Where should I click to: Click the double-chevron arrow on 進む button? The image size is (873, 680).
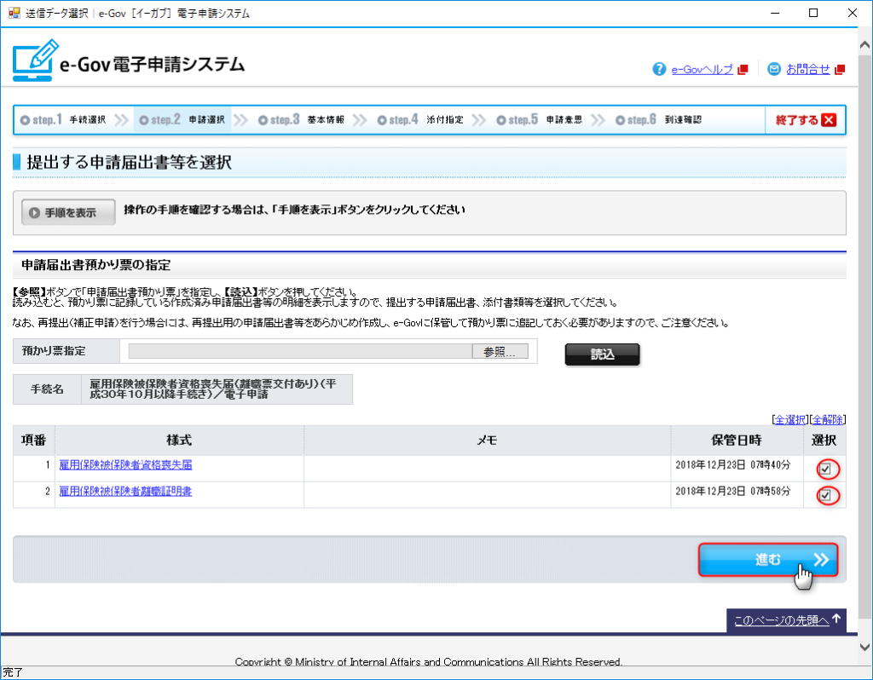point(820,560)
